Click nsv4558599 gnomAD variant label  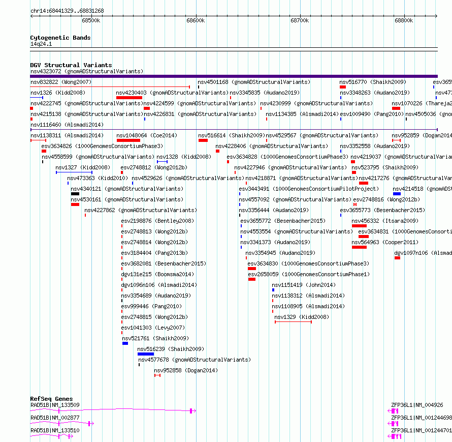point(98,157)
